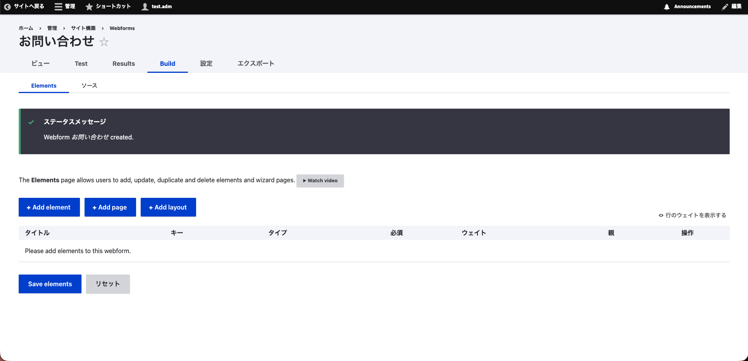
Task: Click the Add element button
Action: click(x=49, y=207)
